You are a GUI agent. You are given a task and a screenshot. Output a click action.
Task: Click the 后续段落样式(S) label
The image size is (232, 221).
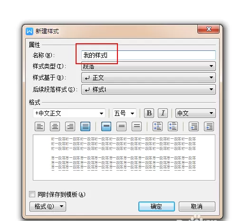point(55,89)
